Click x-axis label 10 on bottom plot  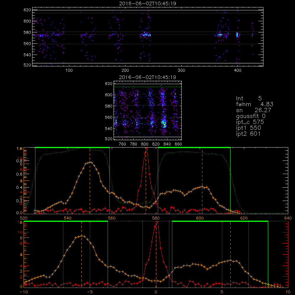(x=288, y=292)
